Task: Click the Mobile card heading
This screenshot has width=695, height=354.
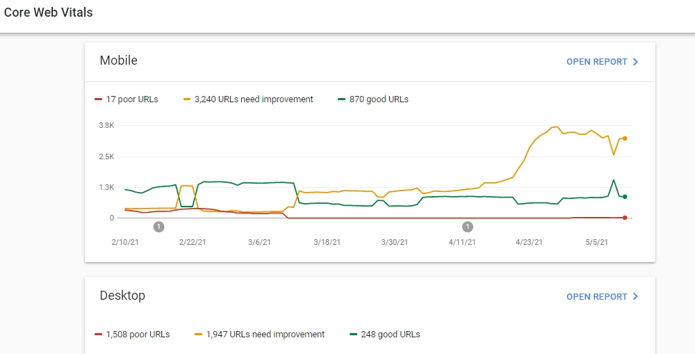Action: pyautogui.click(x=119, y=61)
